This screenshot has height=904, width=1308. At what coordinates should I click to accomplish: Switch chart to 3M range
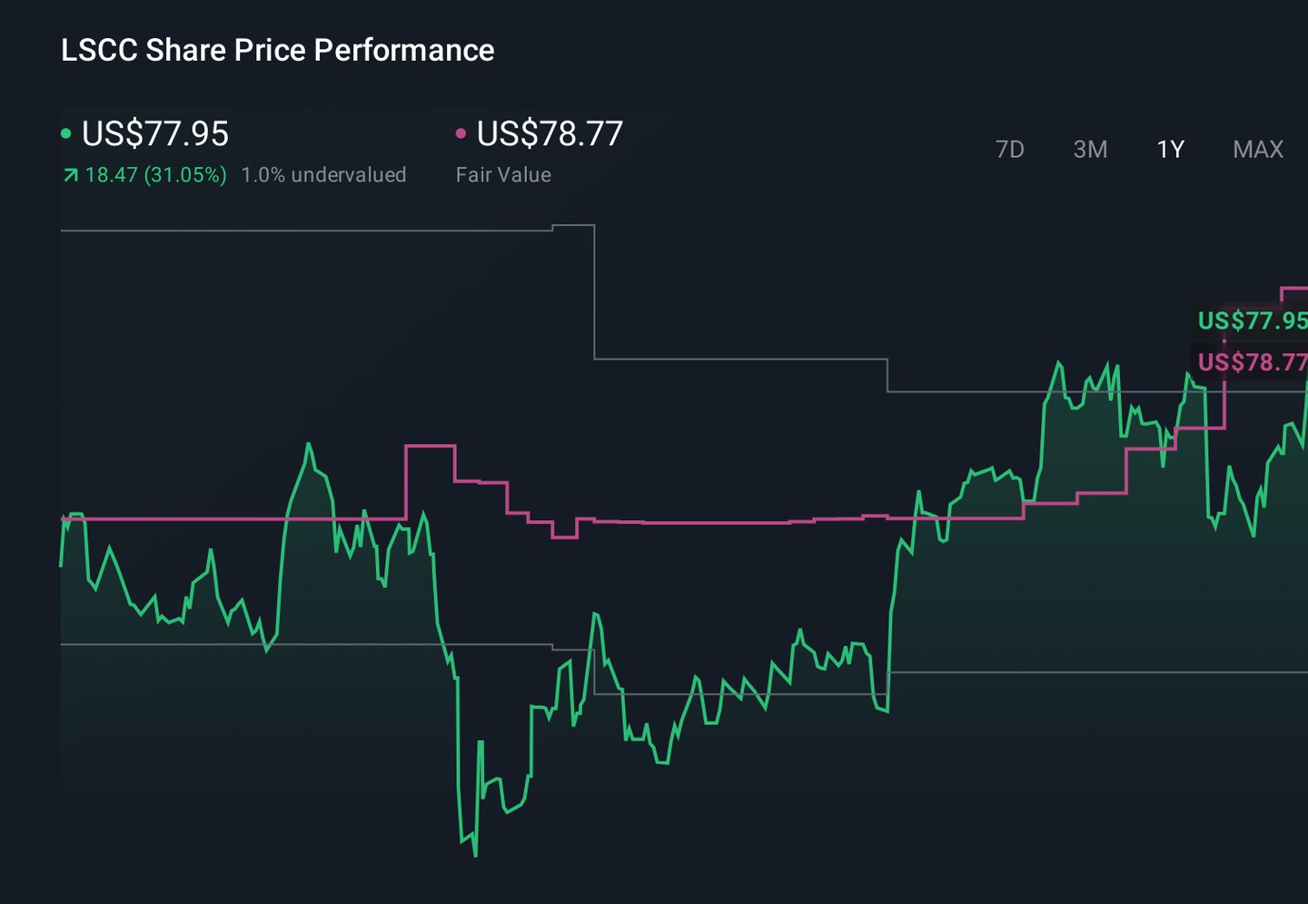(x=1090, y=149)
